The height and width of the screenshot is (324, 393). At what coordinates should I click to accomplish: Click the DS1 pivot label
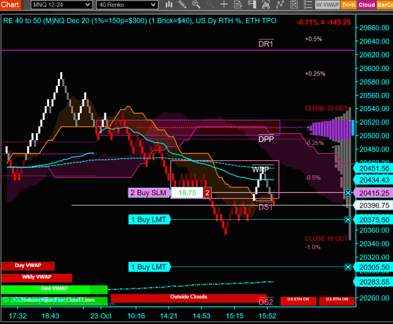click(265, 207)
